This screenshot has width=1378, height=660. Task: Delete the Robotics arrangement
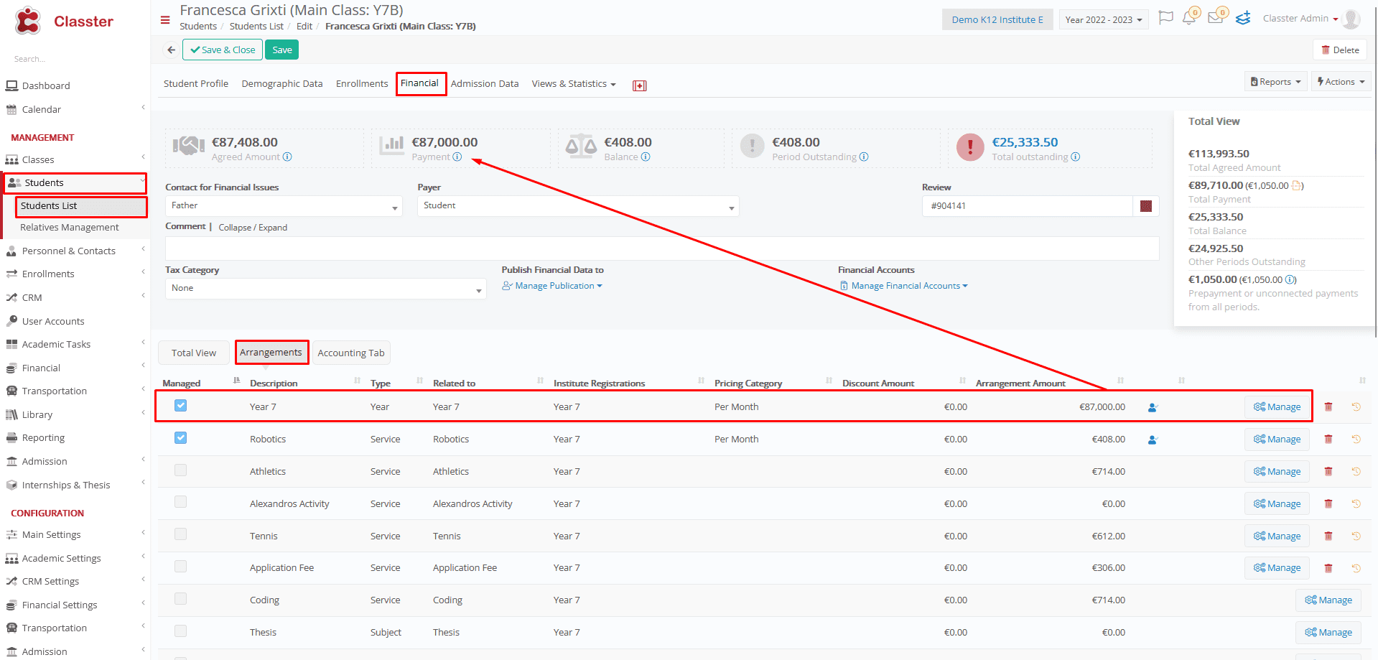(1328, 439)
